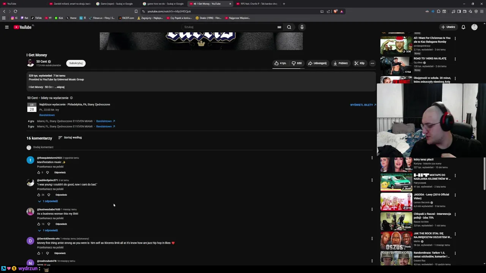Viewport: 486px width, 273px height.
Task: Expand 1 odpowiedź under businessbabe7633 comment
Action: tap(48, 231)
